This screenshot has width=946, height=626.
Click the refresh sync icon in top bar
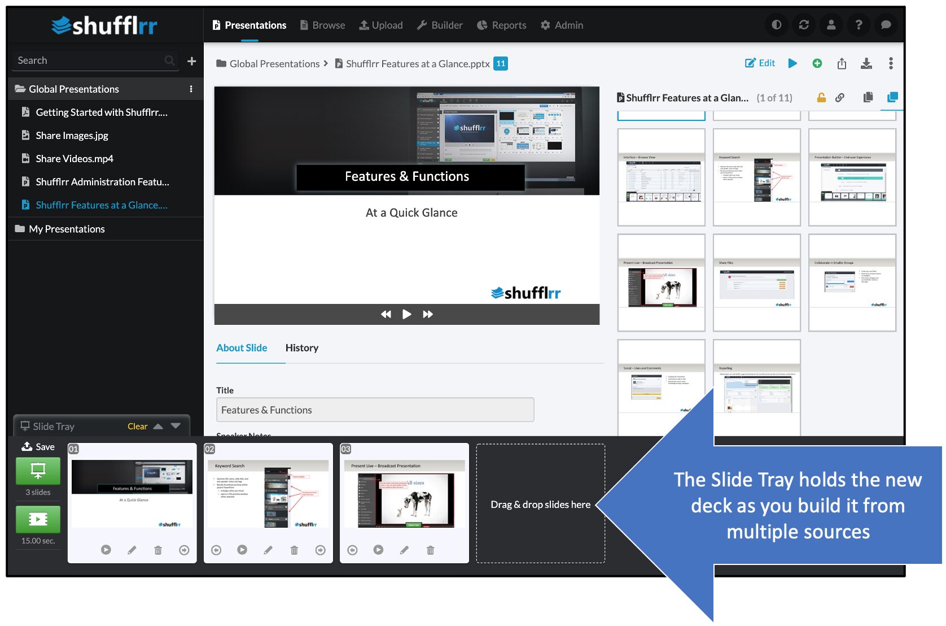click(804, 25)
